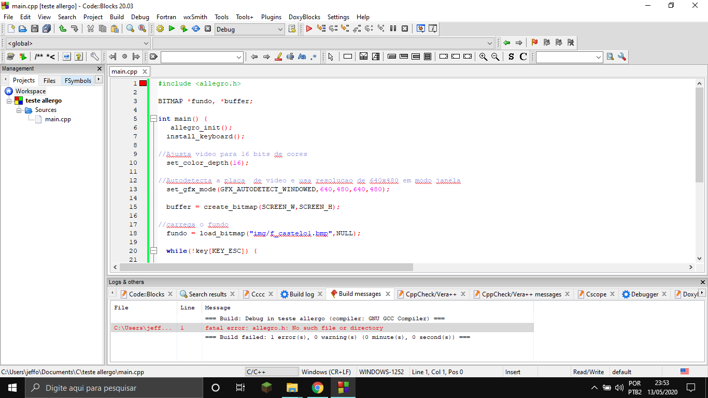Viewport: 708px width, 398px height.
Task: Open the incremental search text dropdown
Action: [x=239, y=57]
